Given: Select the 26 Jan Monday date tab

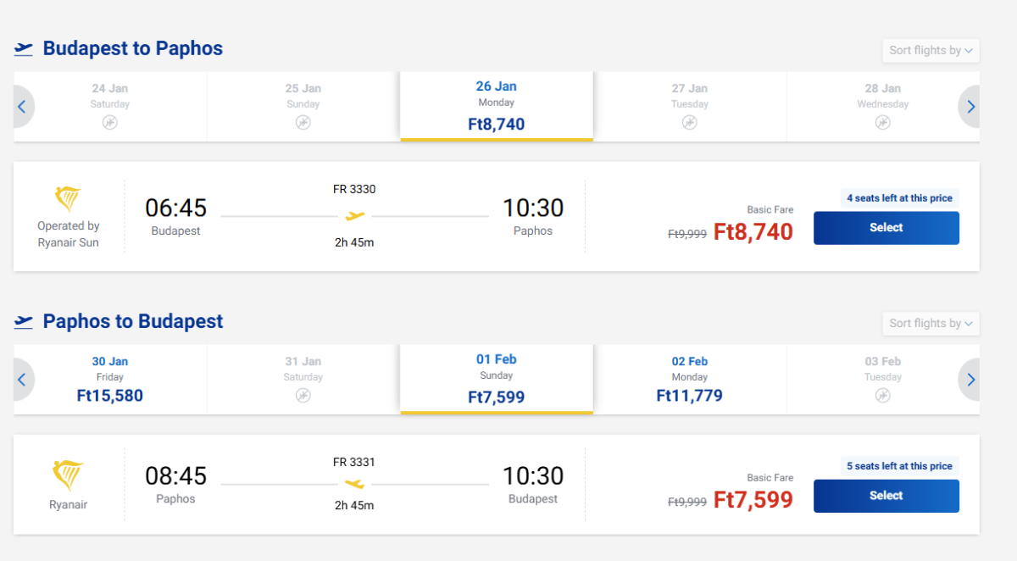Looking at the screenshot, I should 497,106.
